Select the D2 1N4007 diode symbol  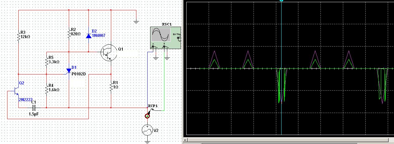click(89, 36)
